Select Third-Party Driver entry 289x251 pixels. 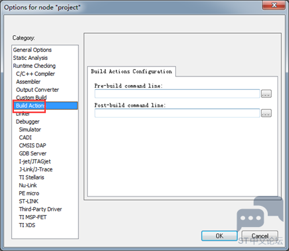(41, 209)
